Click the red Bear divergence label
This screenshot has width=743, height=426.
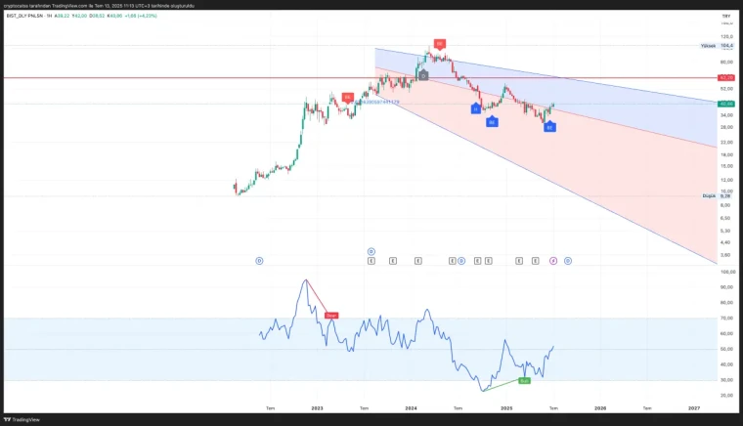[x=331, y=315]
